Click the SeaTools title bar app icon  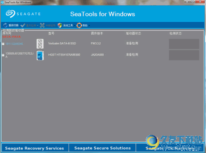tap(2, 2)
